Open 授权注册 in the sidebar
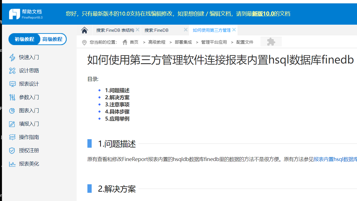The width and height of the screenshot is (357, 201). point(29,151)
